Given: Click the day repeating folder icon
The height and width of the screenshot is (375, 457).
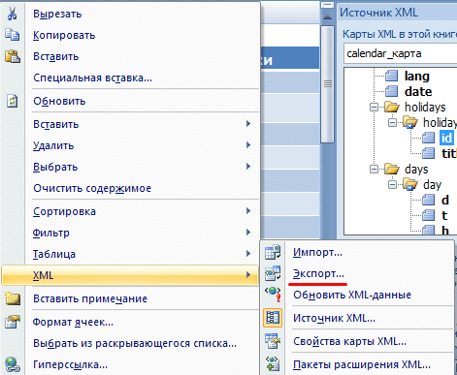Looking at the screenshot, I should 410,184.
